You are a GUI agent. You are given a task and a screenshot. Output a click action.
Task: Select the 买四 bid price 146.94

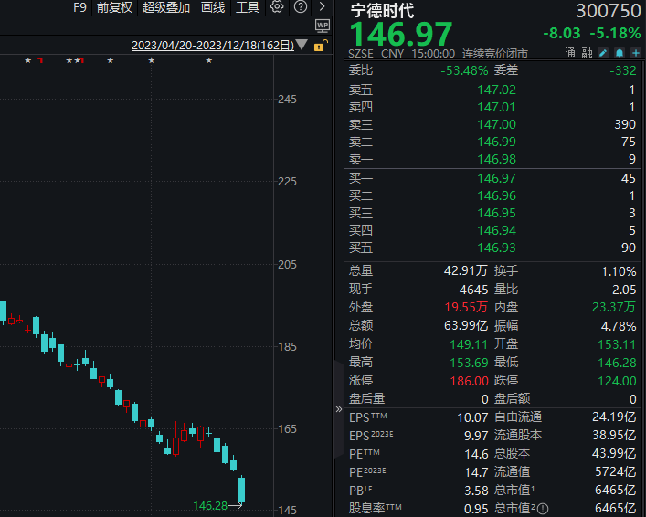click(x=496, y=230)
